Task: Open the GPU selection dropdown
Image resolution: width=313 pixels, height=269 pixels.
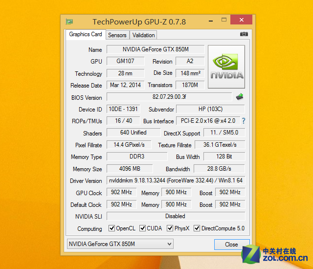Action: pos(120,244)
